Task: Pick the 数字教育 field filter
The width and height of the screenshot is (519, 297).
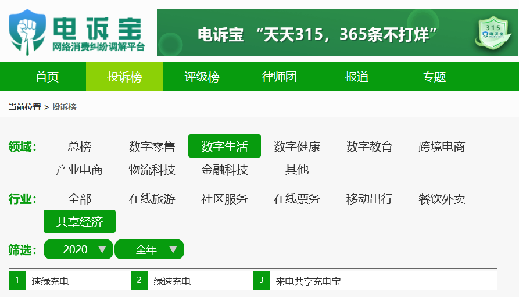Action: 370,146
